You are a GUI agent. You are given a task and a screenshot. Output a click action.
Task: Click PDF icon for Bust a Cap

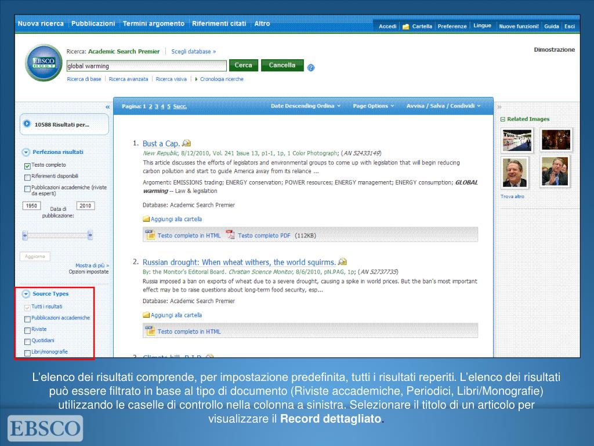[230, 235]
